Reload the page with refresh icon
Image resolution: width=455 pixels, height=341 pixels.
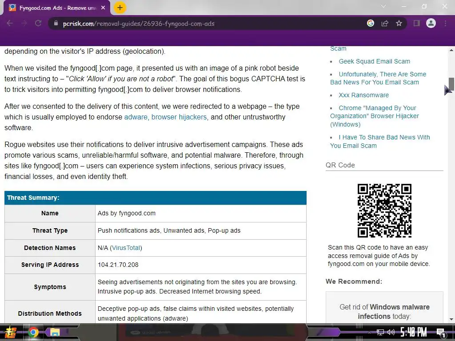(x=38, y=24)
